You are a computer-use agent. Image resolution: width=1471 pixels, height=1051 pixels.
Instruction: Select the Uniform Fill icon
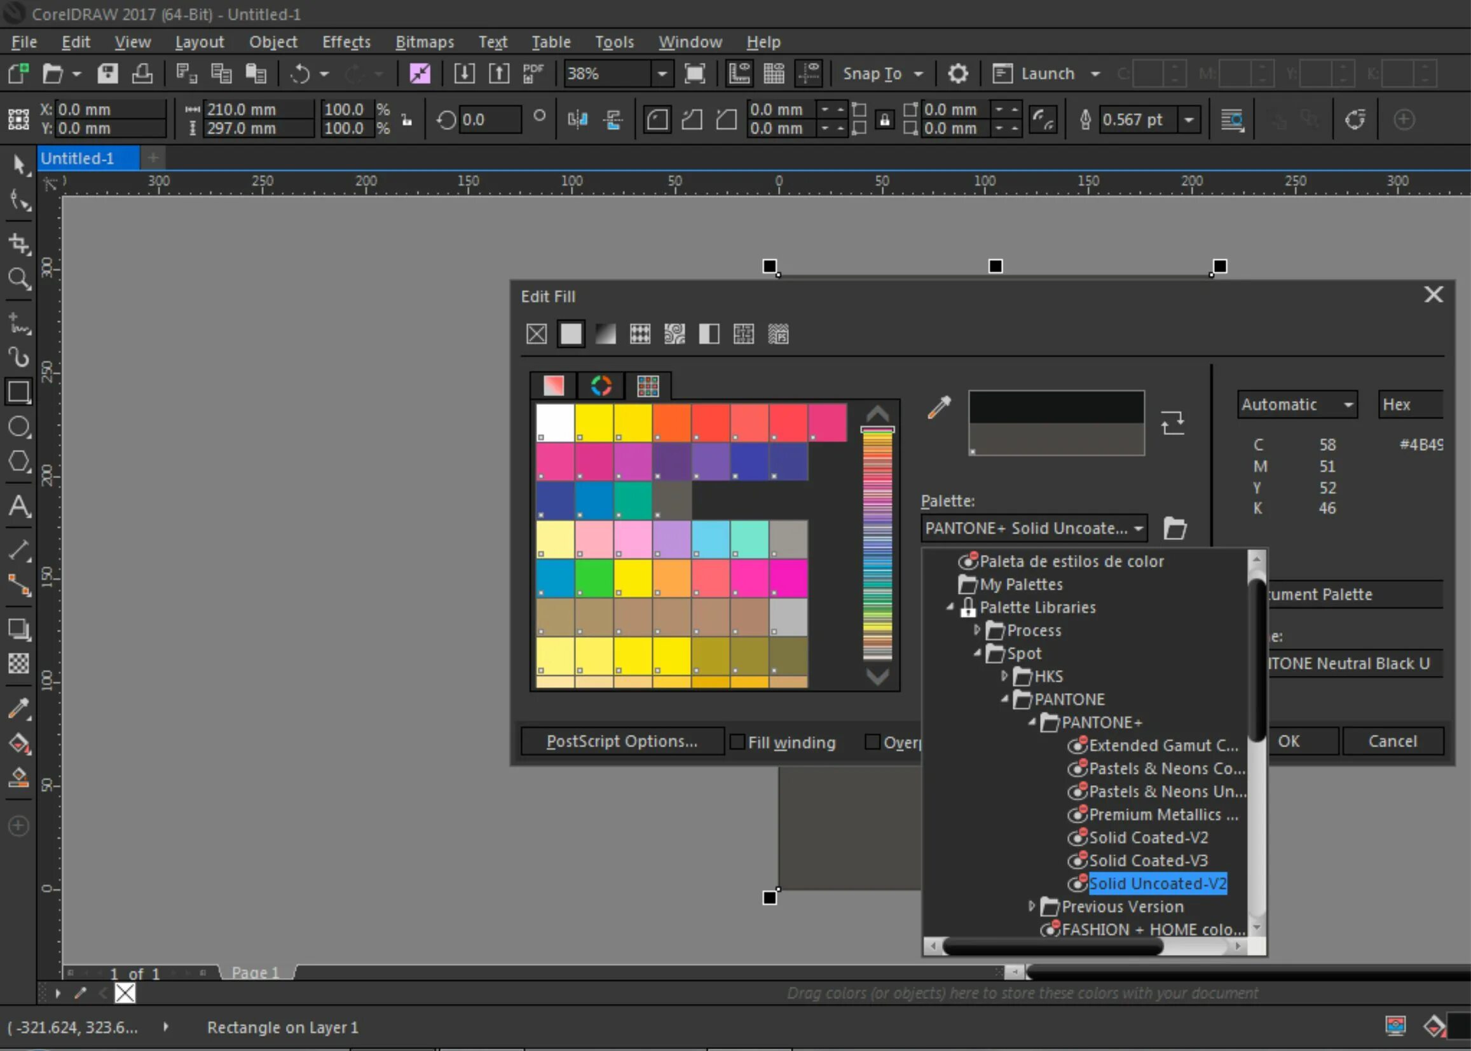[x=570, y=333]
